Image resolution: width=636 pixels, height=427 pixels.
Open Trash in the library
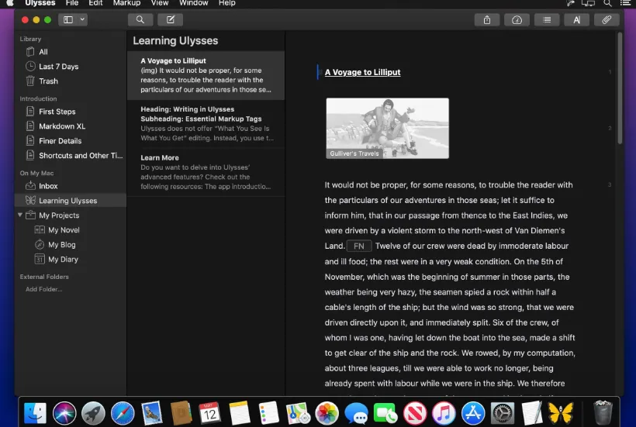click(x=70, y=81)
